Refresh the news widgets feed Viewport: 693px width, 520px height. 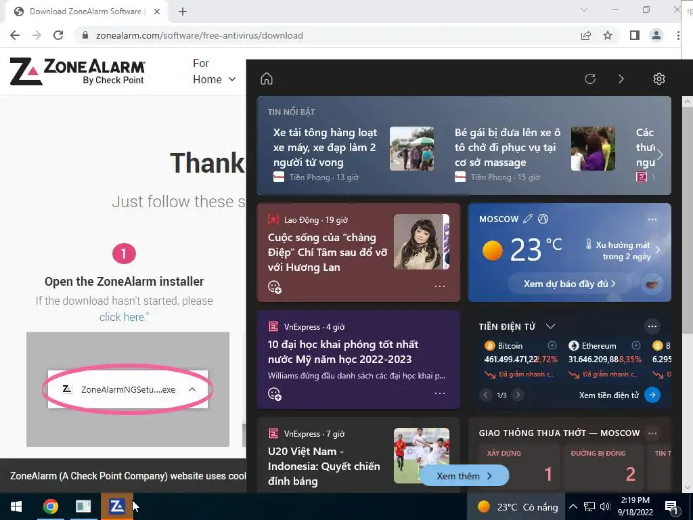click(590, 79)
